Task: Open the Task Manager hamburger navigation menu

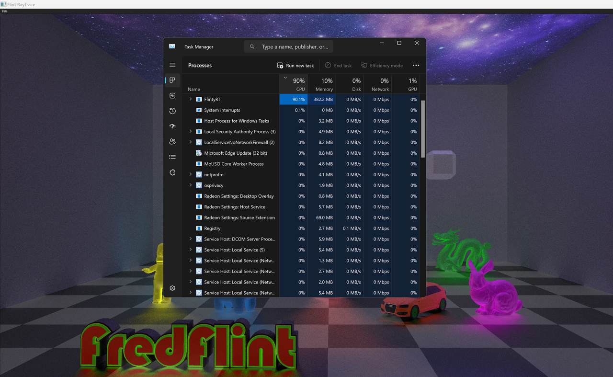Action: (x=172, y=65)
